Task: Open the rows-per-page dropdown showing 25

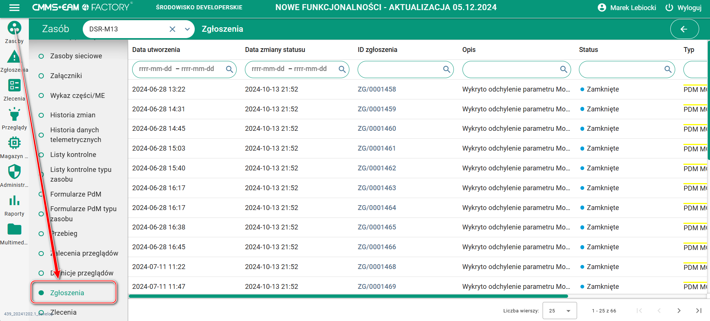Action: pos(559,311)
